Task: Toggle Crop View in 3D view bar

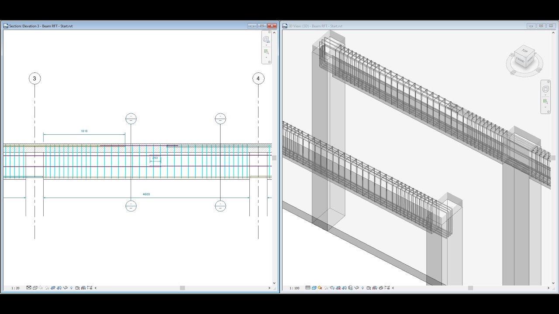Action: click(x=338, y=288)
